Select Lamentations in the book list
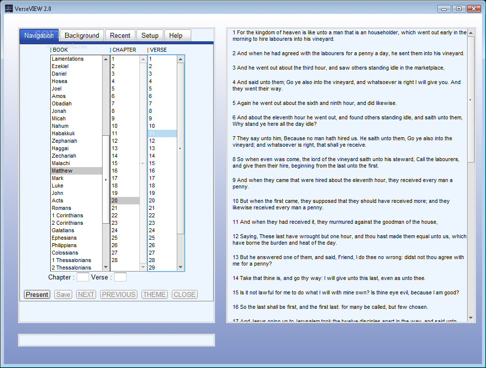 point(76,59)
